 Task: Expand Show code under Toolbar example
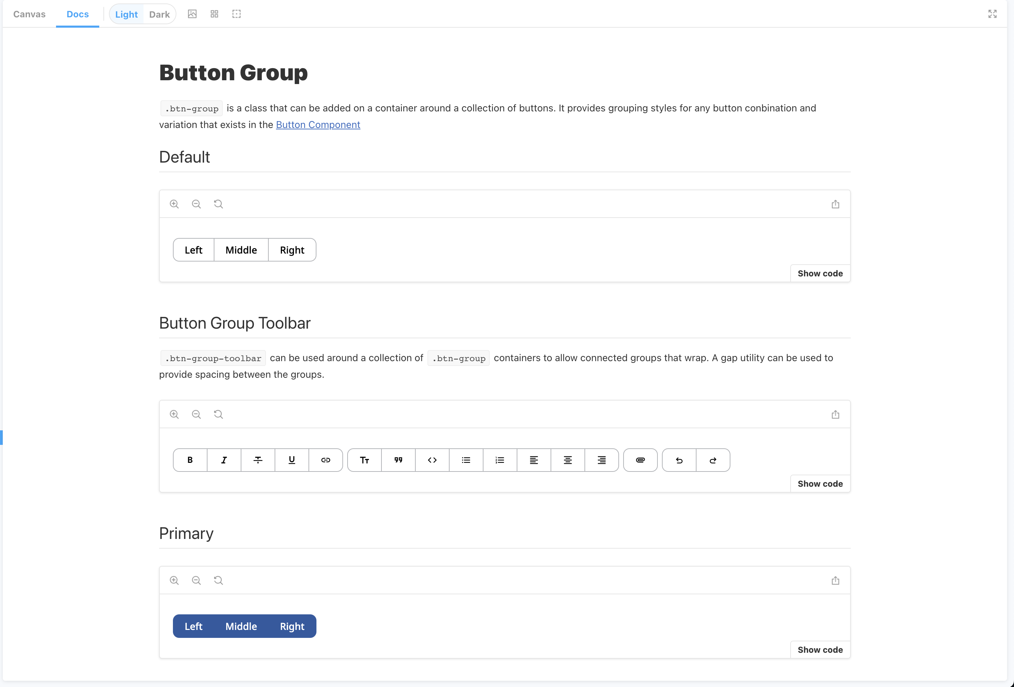click(820, 484)
